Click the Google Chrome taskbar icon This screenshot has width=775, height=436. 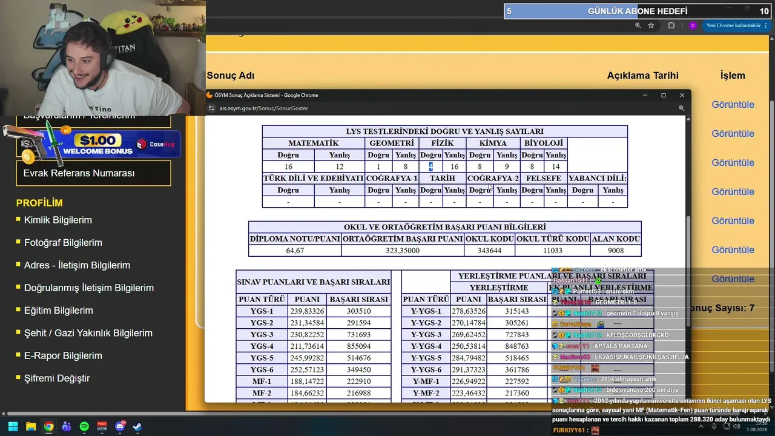pyautogui.click(x=48, y=426)
